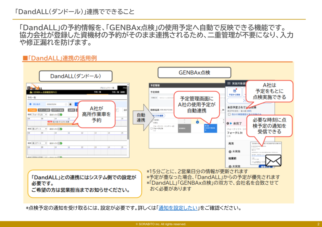322x227 pixels.
Task: Collapse the 表示条件 section
Action: tap(31, 104)
